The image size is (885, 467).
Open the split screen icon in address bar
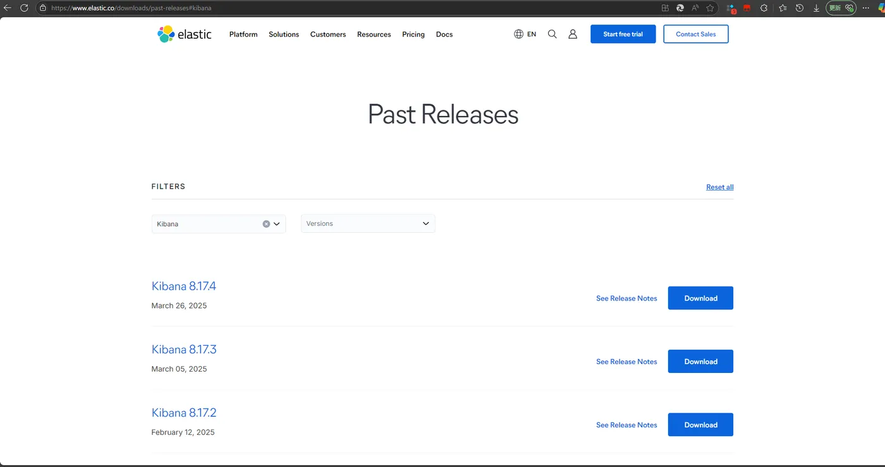pos(665,8)
